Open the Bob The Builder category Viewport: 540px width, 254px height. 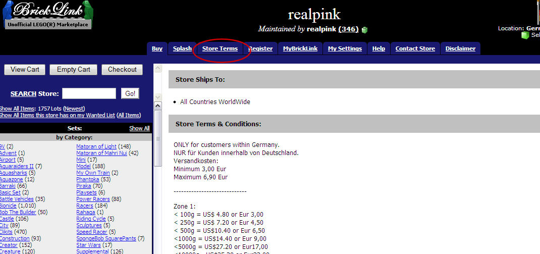18,212
